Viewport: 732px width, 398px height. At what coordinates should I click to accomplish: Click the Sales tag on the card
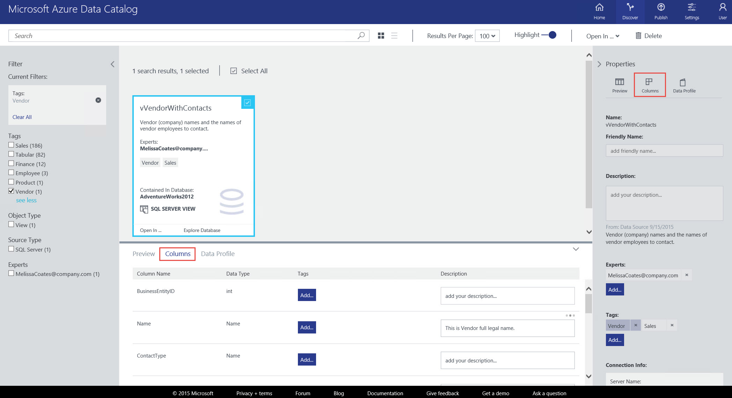(x=170, y=163)
